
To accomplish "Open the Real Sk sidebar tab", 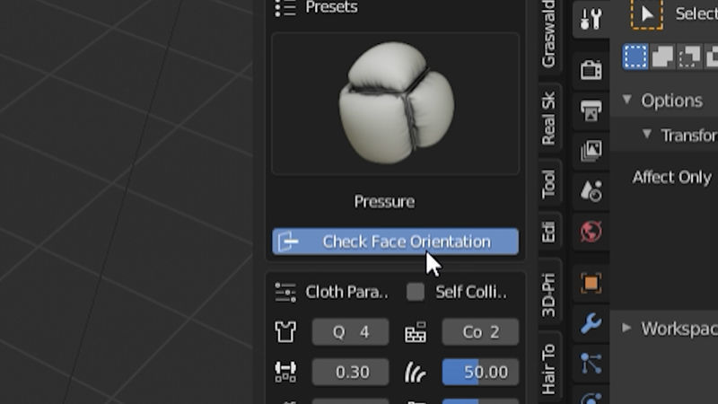I will (548, 119).
